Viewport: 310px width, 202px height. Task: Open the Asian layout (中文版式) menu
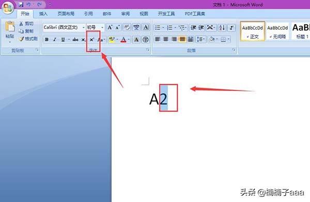pyautogui.click(x=211, y=27)
